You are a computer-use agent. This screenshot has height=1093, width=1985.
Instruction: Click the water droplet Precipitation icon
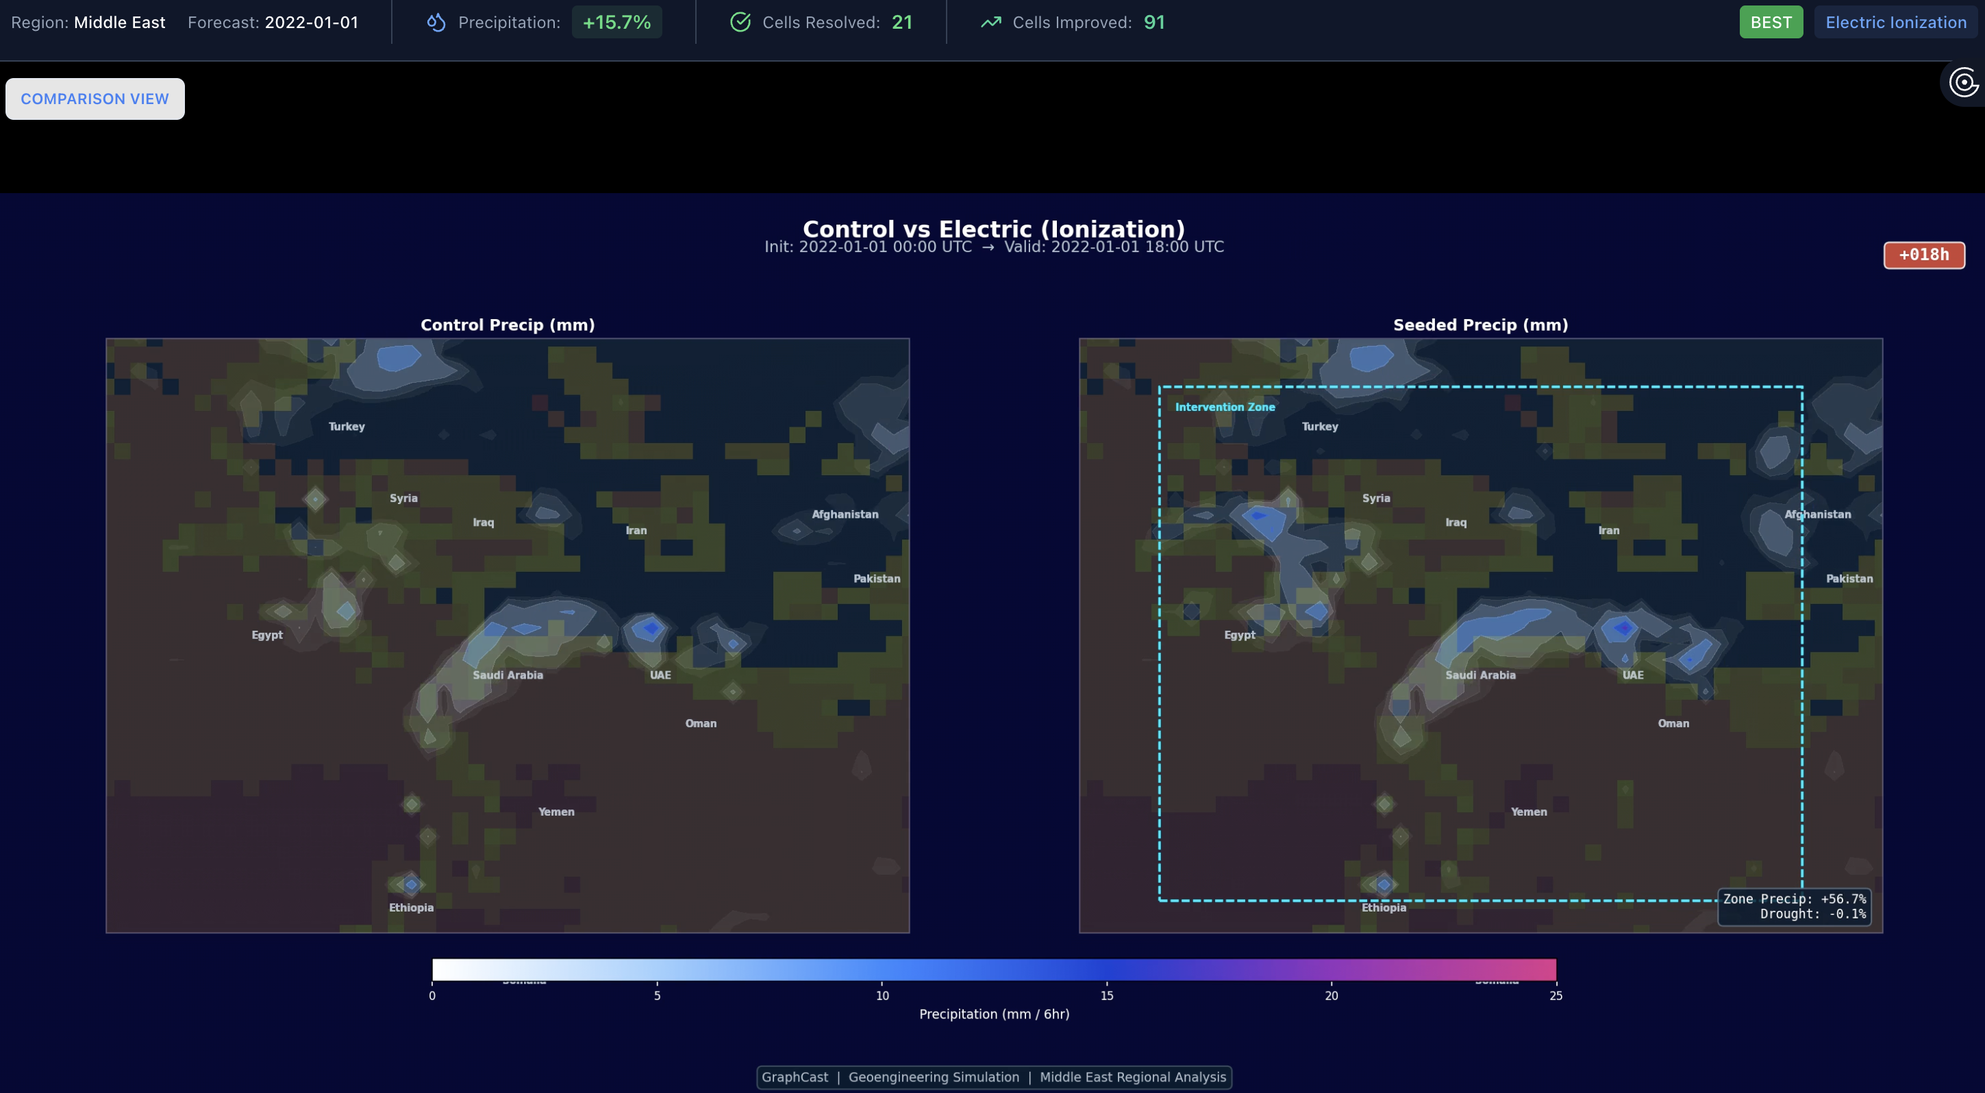[x=436, y=23]
